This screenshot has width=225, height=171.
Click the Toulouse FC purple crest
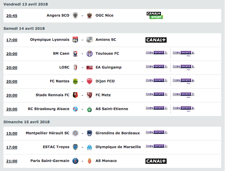point(90,54)
